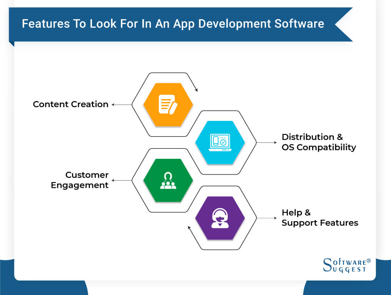Click the registered trademark symbol by the logo

[x=369, y=261]
